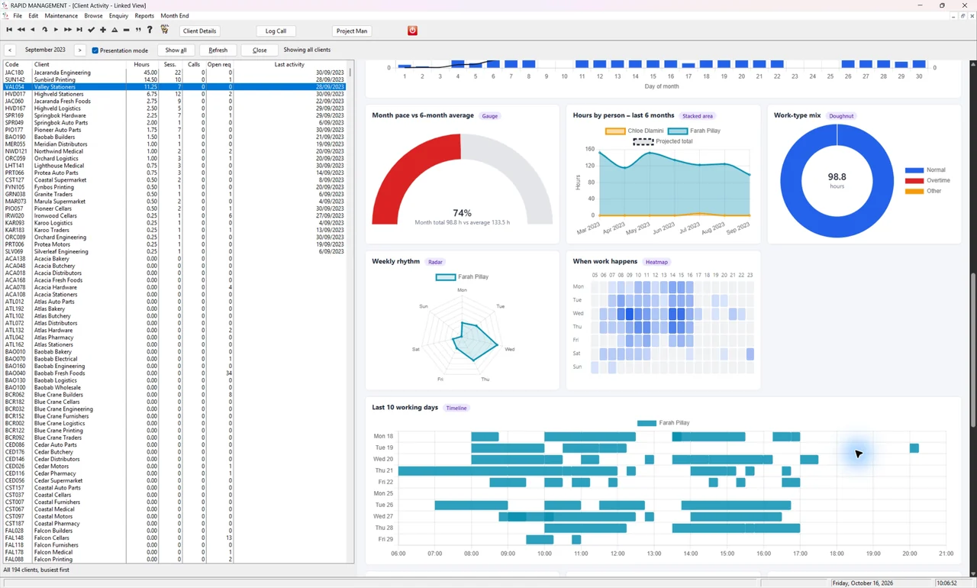The height and width of the screenshot is (588, 977).
Task: Click the Client Details button
Action: 199,31
